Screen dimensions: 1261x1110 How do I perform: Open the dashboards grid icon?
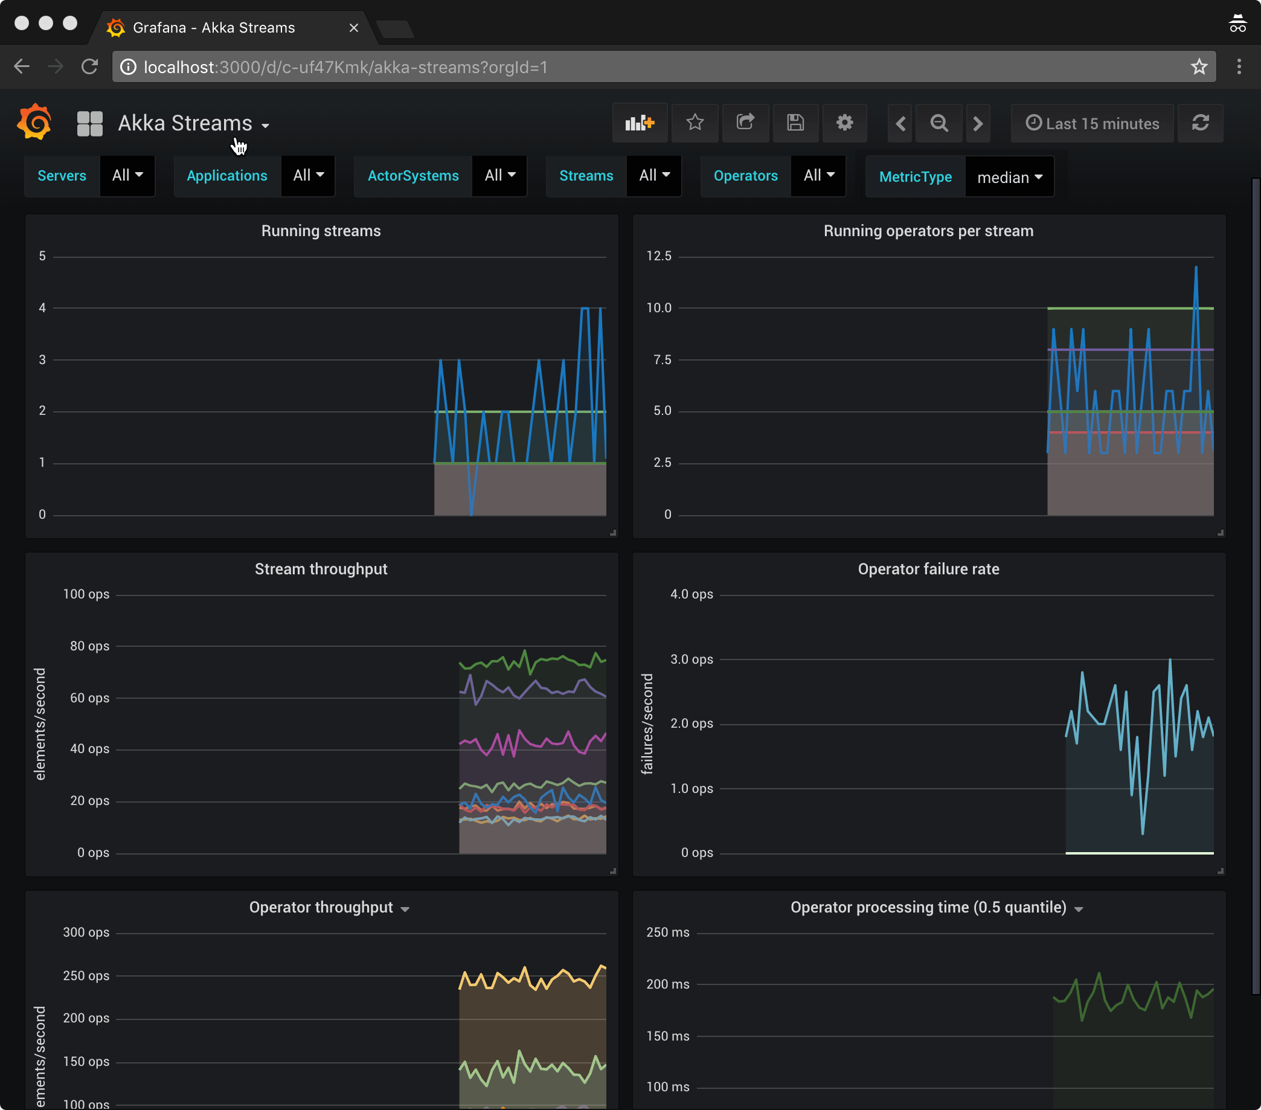point(89,123)
